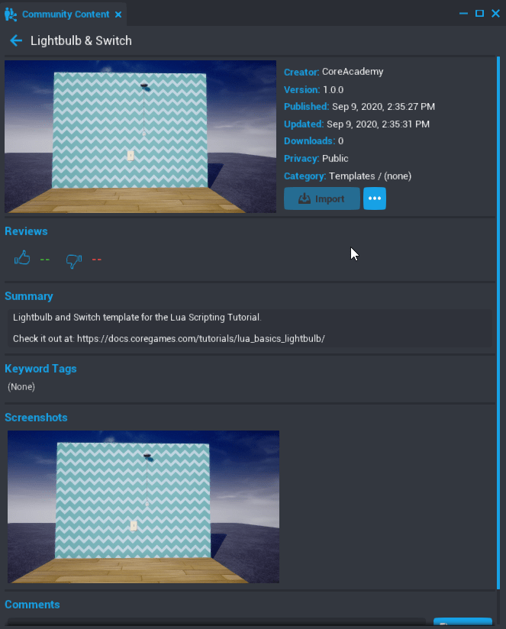Click the Version value 1.0.0
The image size is (506, 629).
pyautogui.click(x=334, y=89)
